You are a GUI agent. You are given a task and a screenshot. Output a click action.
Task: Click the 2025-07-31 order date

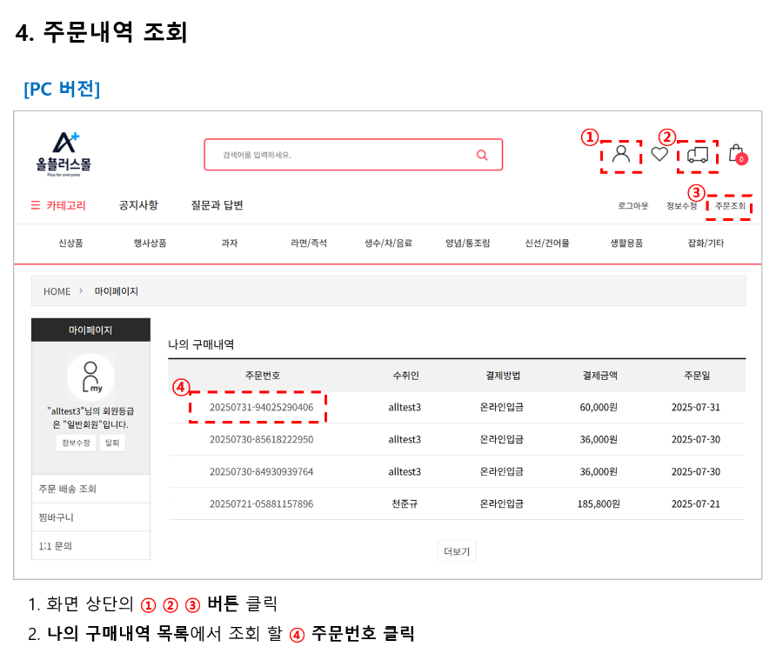(x=696, y=407)
